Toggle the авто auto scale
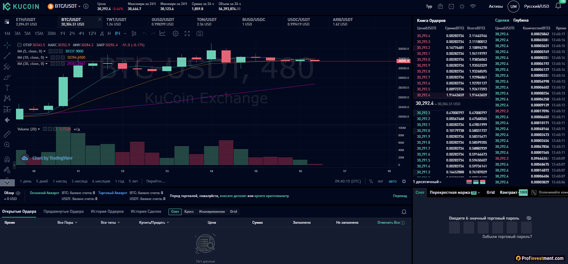568x264 pixels. click(x=393, y=181)
